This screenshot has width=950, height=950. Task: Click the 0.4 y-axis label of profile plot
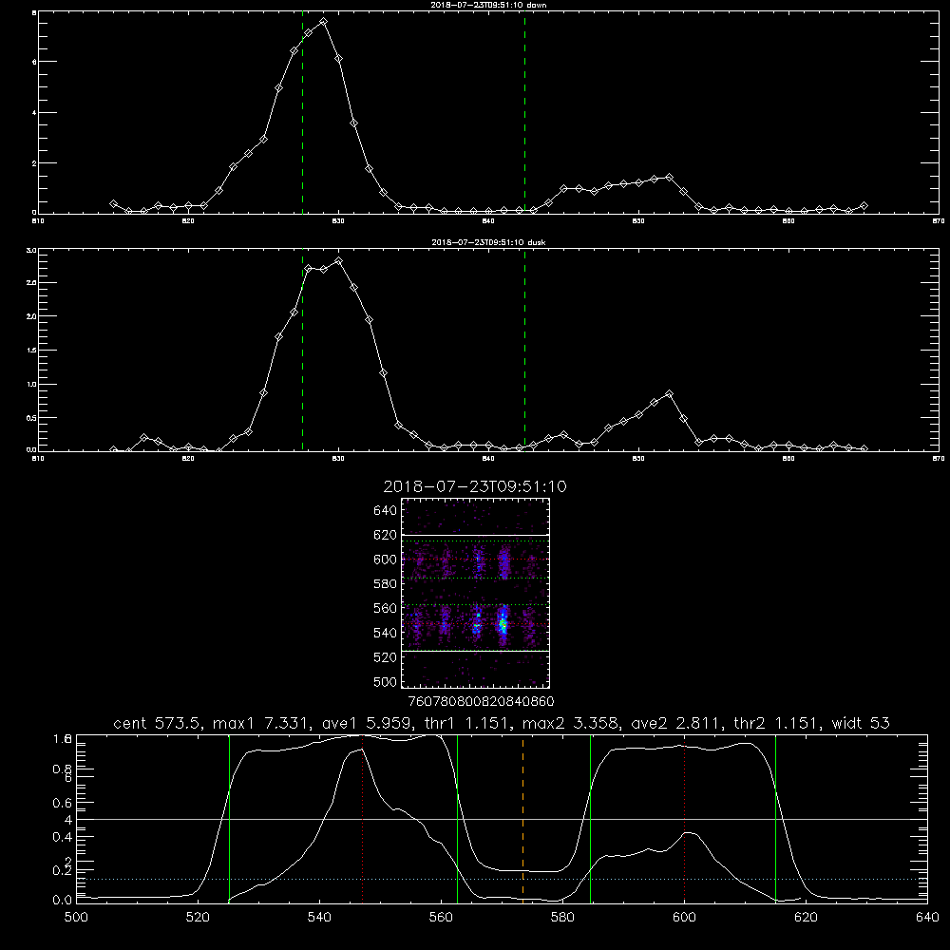[x=62, y=837]
